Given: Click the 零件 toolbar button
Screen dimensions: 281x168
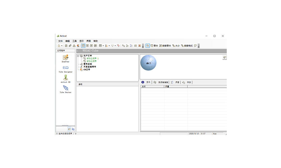Looking at the screenshot, I should click(154, 46).
